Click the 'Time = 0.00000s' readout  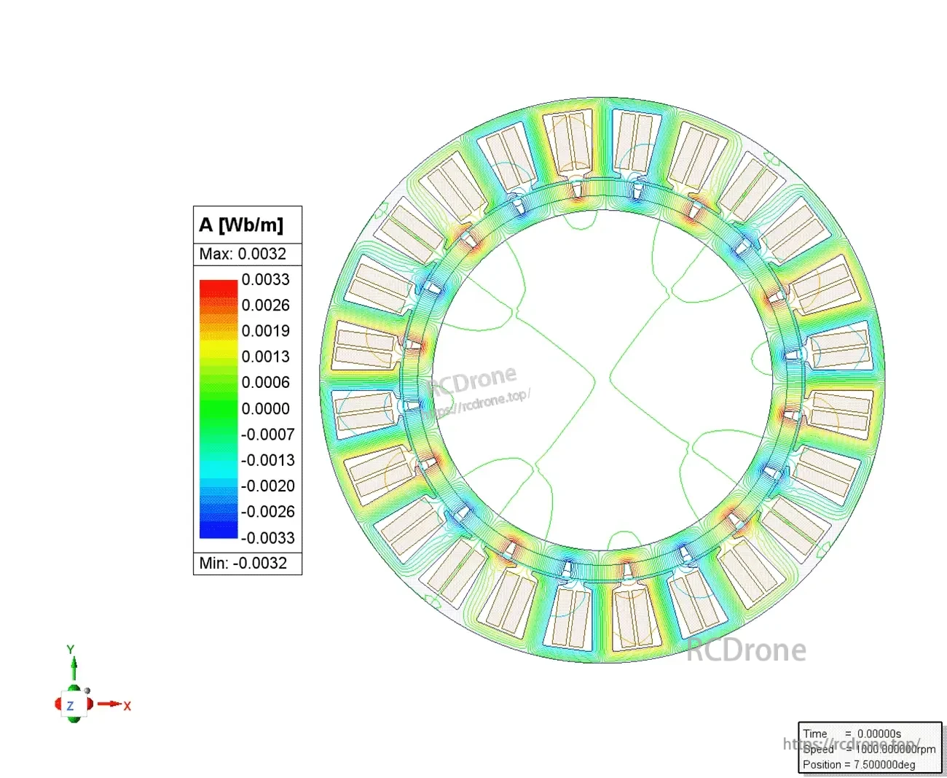852,734
